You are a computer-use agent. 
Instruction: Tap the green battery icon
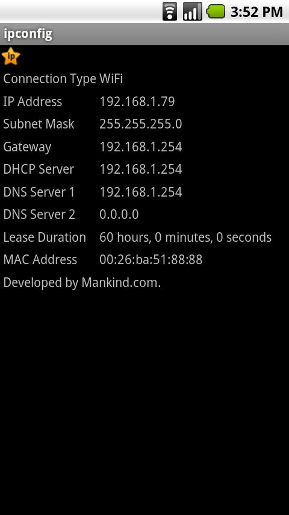pos(216,11)
